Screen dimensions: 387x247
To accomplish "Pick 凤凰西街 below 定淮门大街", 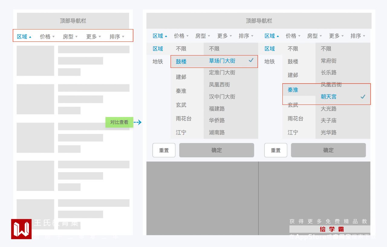I will (220, 85).
